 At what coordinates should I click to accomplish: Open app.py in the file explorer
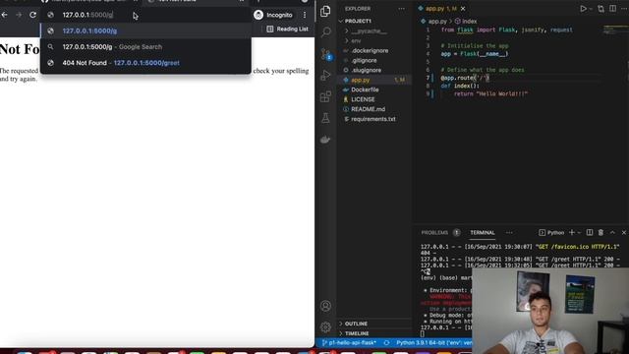pyautogui.click(x=361, y=80)
